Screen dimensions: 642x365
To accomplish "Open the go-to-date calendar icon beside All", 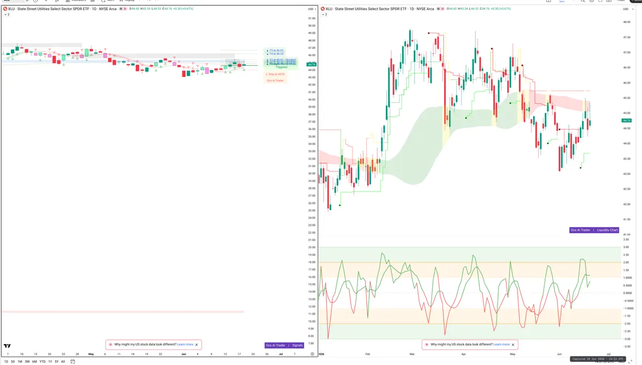I will 72,362.
